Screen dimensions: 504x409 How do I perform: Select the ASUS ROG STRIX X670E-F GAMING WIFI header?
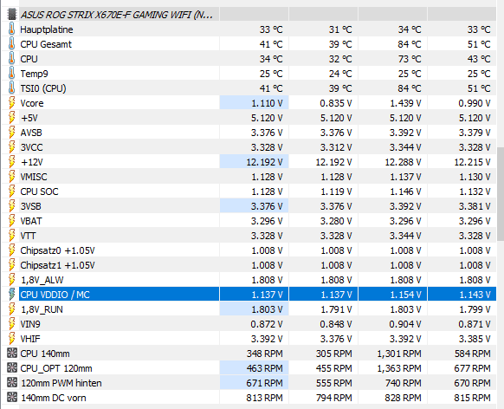coord(116,15)
